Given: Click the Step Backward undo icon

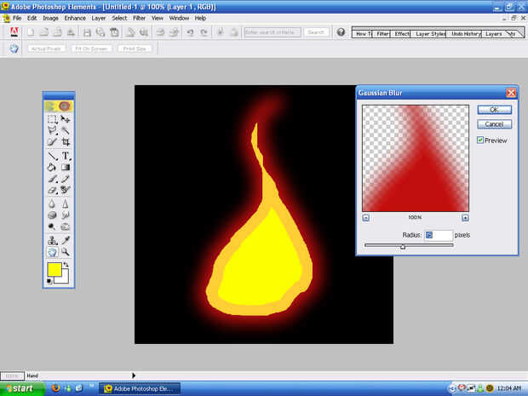Looking at the screenshot, I should pyautogui.click(x=190, y=32).
